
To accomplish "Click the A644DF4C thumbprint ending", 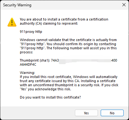I will (x=28, y=64).
